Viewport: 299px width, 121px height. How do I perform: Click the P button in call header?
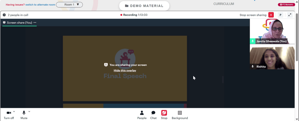tap(280, 15)
